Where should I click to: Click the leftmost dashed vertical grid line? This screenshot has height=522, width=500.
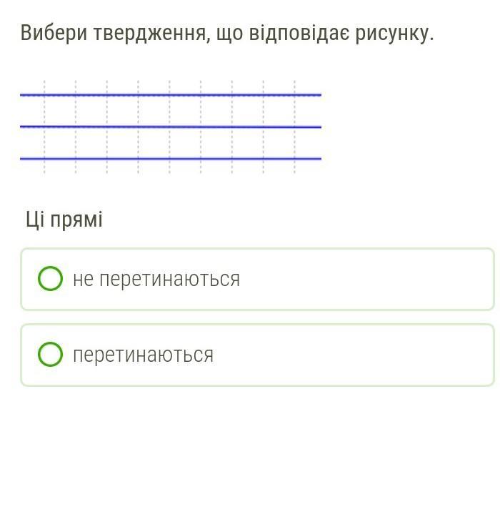tap(44, 111)
